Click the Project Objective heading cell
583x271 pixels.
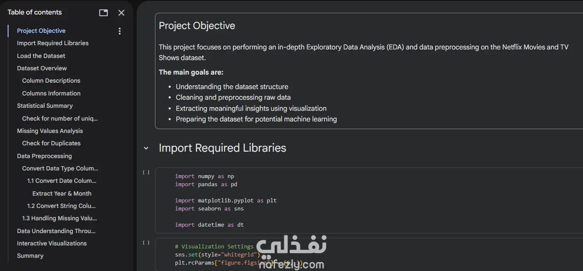click(197, 26)
